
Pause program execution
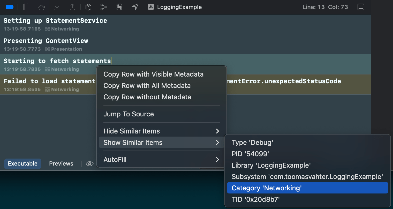click(x=26, y=7)
